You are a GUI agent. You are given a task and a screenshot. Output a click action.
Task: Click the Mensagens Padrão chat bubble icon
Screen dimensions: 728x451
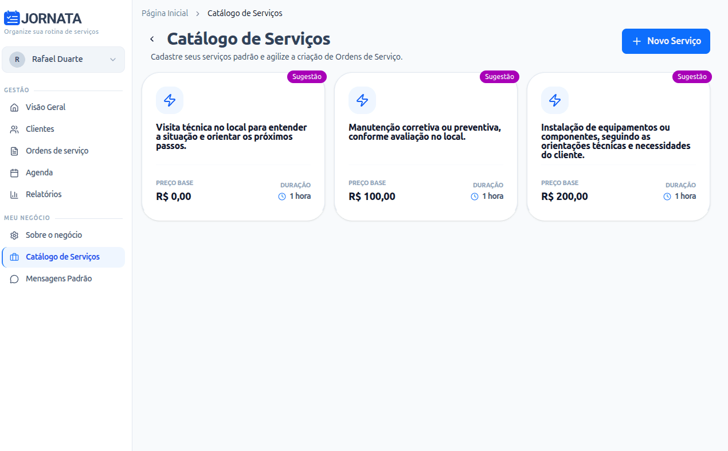pos(13,279)
